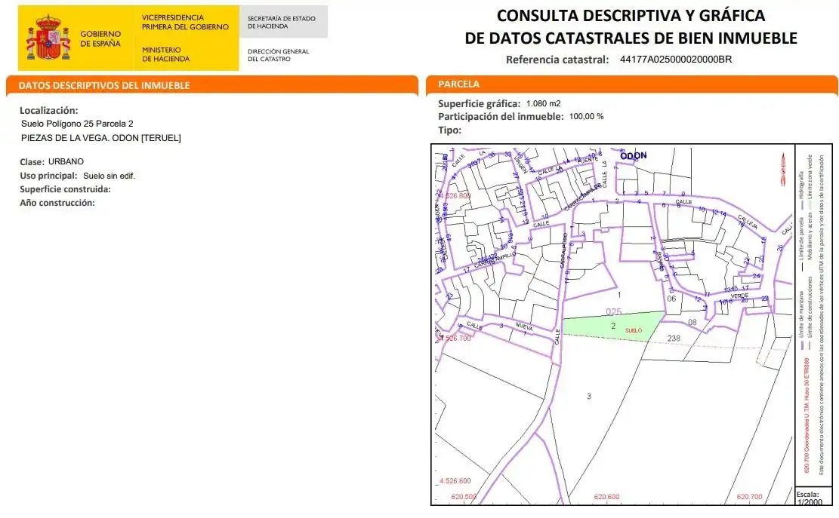The image size is (839, 518).
Task: Click the '06' block label on map
Action: (x=671, y=299)
